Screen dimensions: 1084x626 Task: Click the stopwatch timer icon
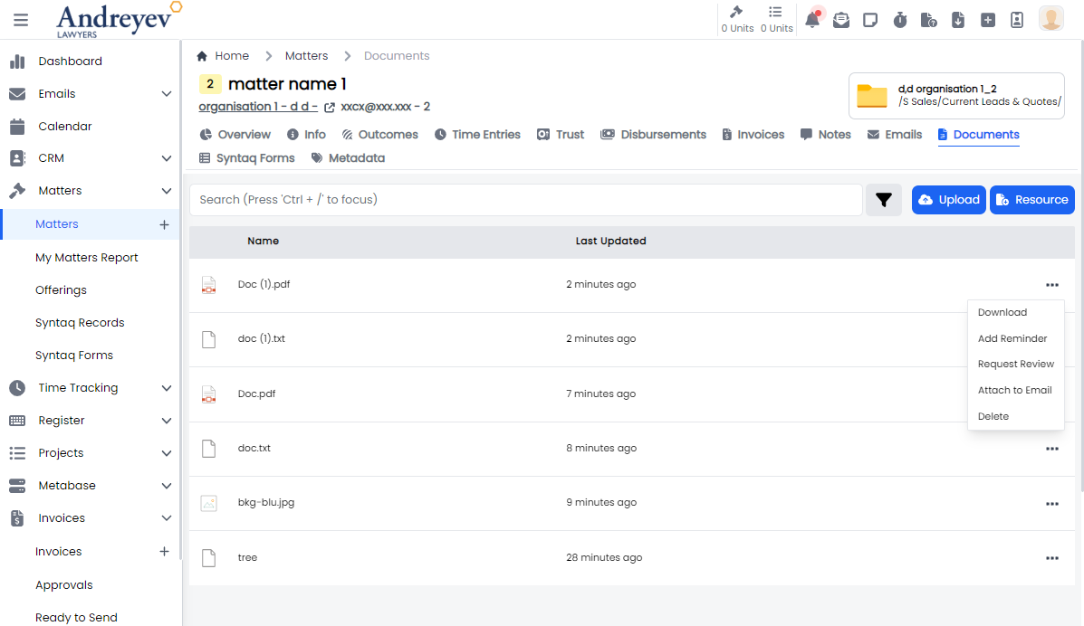899,20
